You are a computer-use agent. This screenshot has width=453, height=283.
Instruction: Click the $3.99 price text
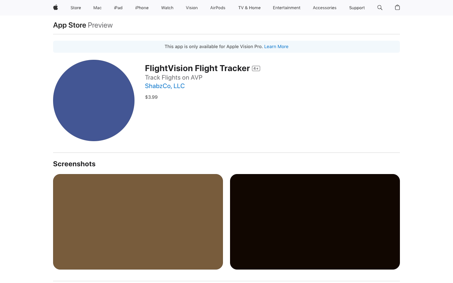click(151, 97)
